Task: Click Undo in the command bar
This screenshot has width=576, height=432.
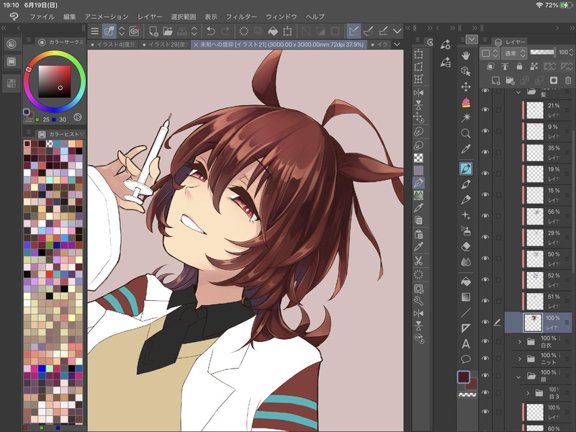Action: point(211,31)
